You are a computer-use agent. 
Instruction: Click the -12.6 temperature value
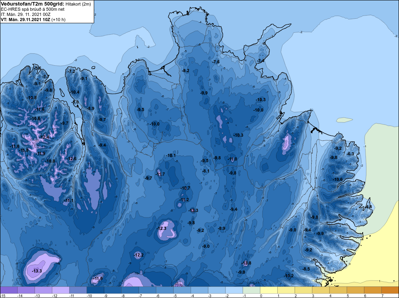71,159
